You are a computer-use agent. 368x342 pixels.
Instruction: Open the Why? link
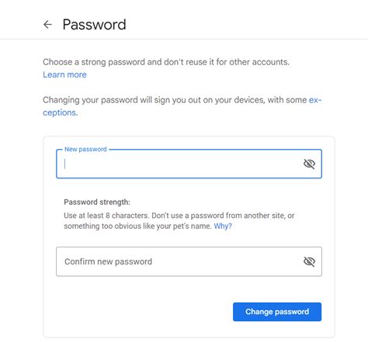click(223, 226)
